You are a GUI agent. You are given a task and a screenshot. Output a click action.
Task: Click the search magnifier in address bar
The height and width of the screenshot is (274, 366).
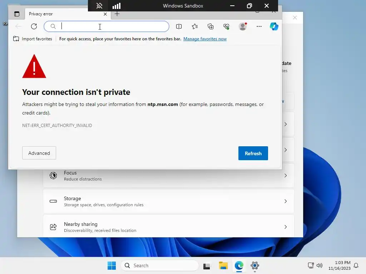click(x=53, y=26)
